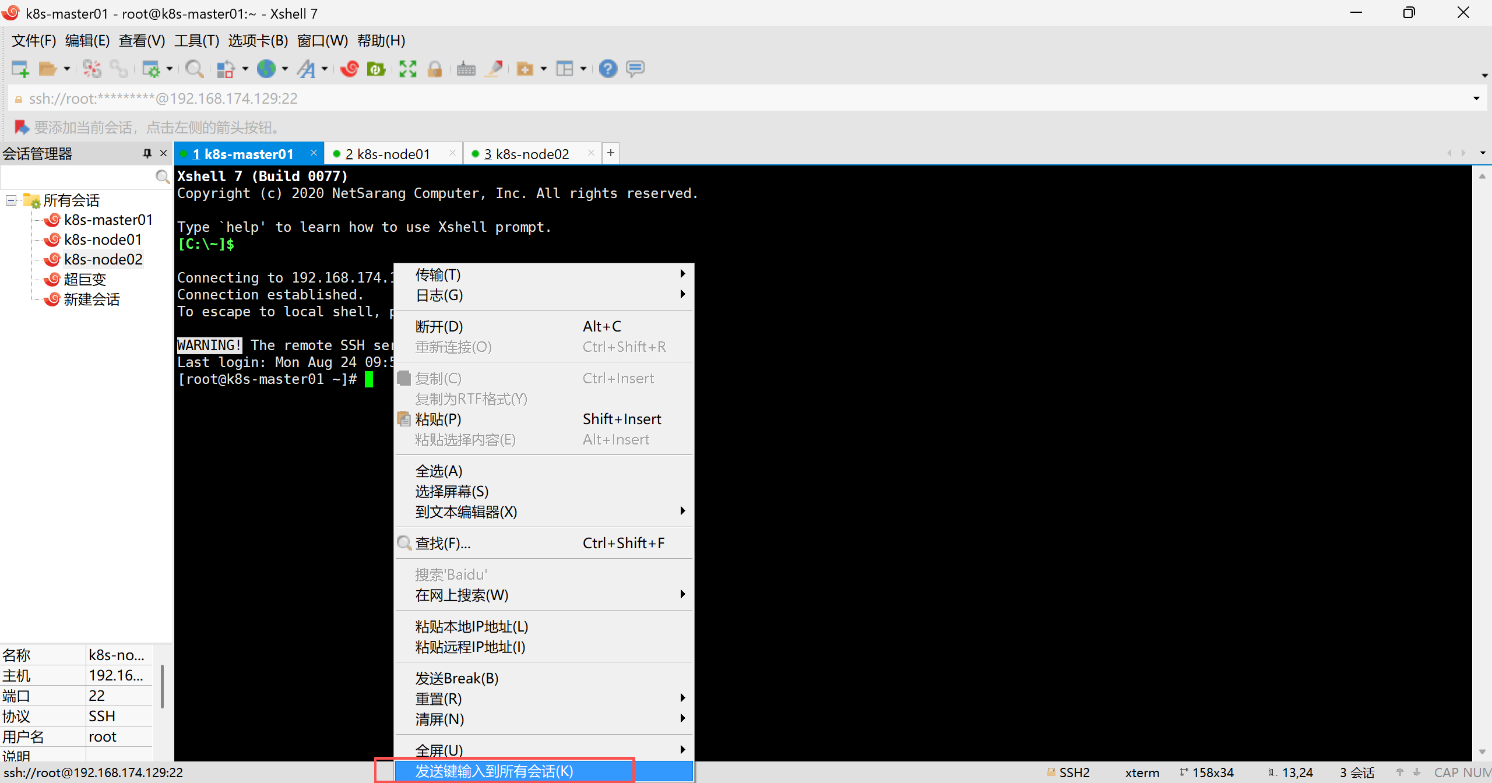Select k8s-master01 in the session tree

(108, 220)
